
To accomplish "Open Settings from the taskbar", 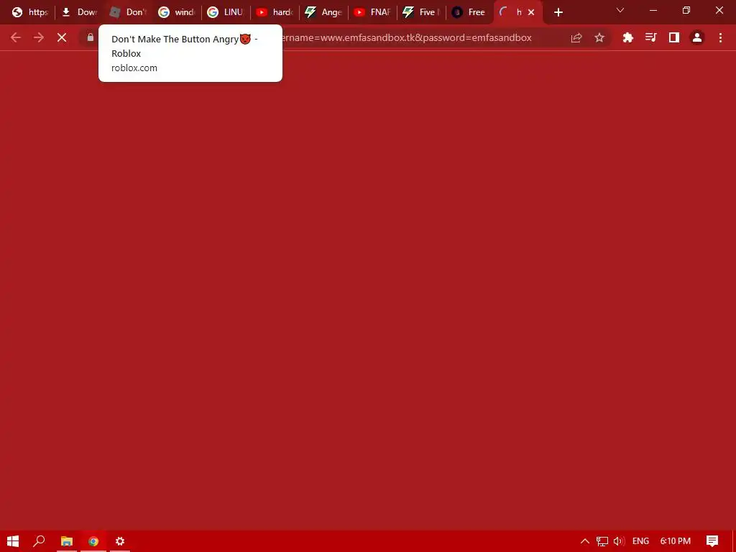I will tap(120, 541).
